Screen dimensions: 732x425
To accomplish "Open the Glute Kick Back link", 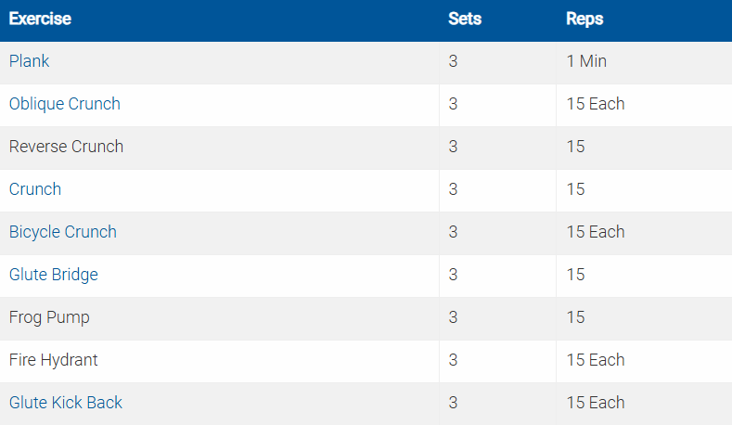I will 66,403.
